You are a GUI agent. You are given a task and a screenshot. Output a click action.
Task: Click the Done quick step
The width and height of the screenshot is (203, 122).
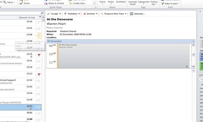[25, 3]
